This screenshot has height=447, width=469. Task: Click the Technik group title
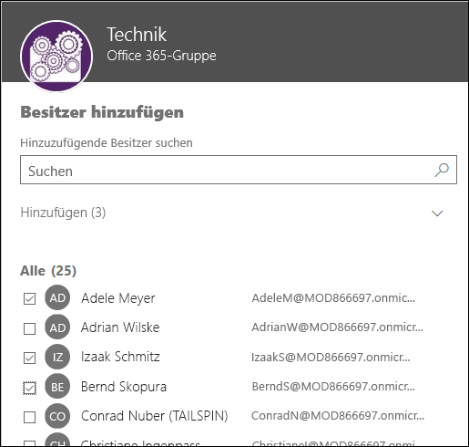pyautogui.click(x=137, y=34)
